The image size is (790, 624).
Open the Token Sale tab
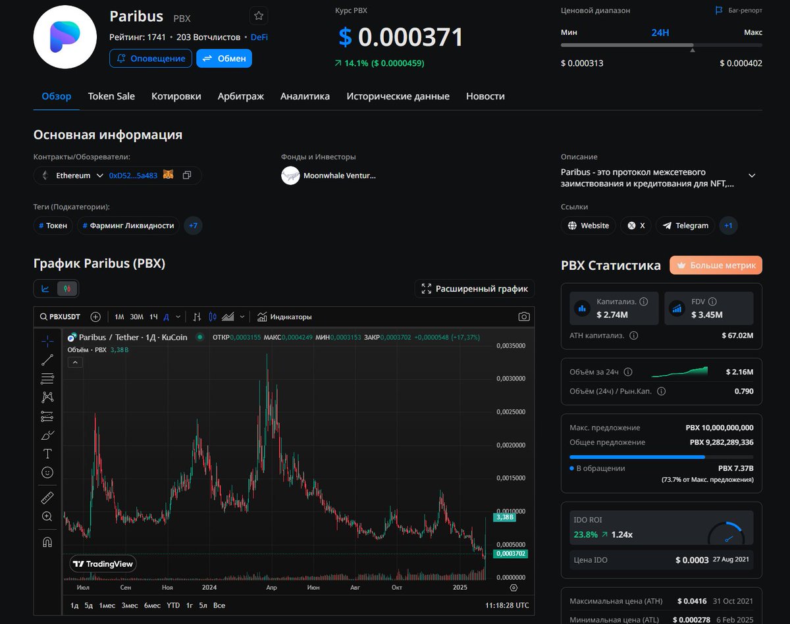click(111, 96)
